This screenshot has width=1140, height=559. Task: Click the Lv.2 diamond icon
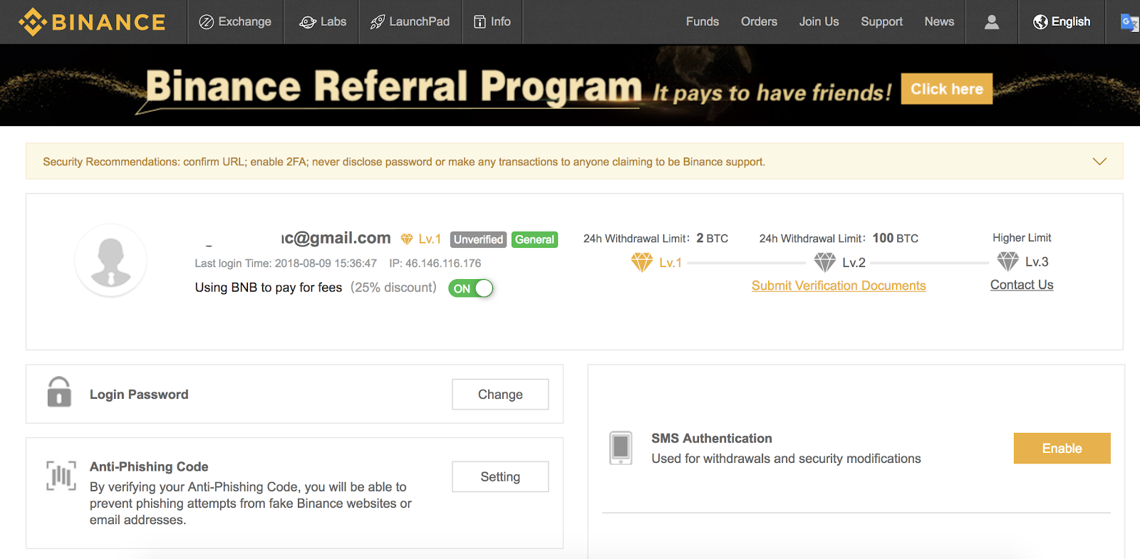[825, 263]
